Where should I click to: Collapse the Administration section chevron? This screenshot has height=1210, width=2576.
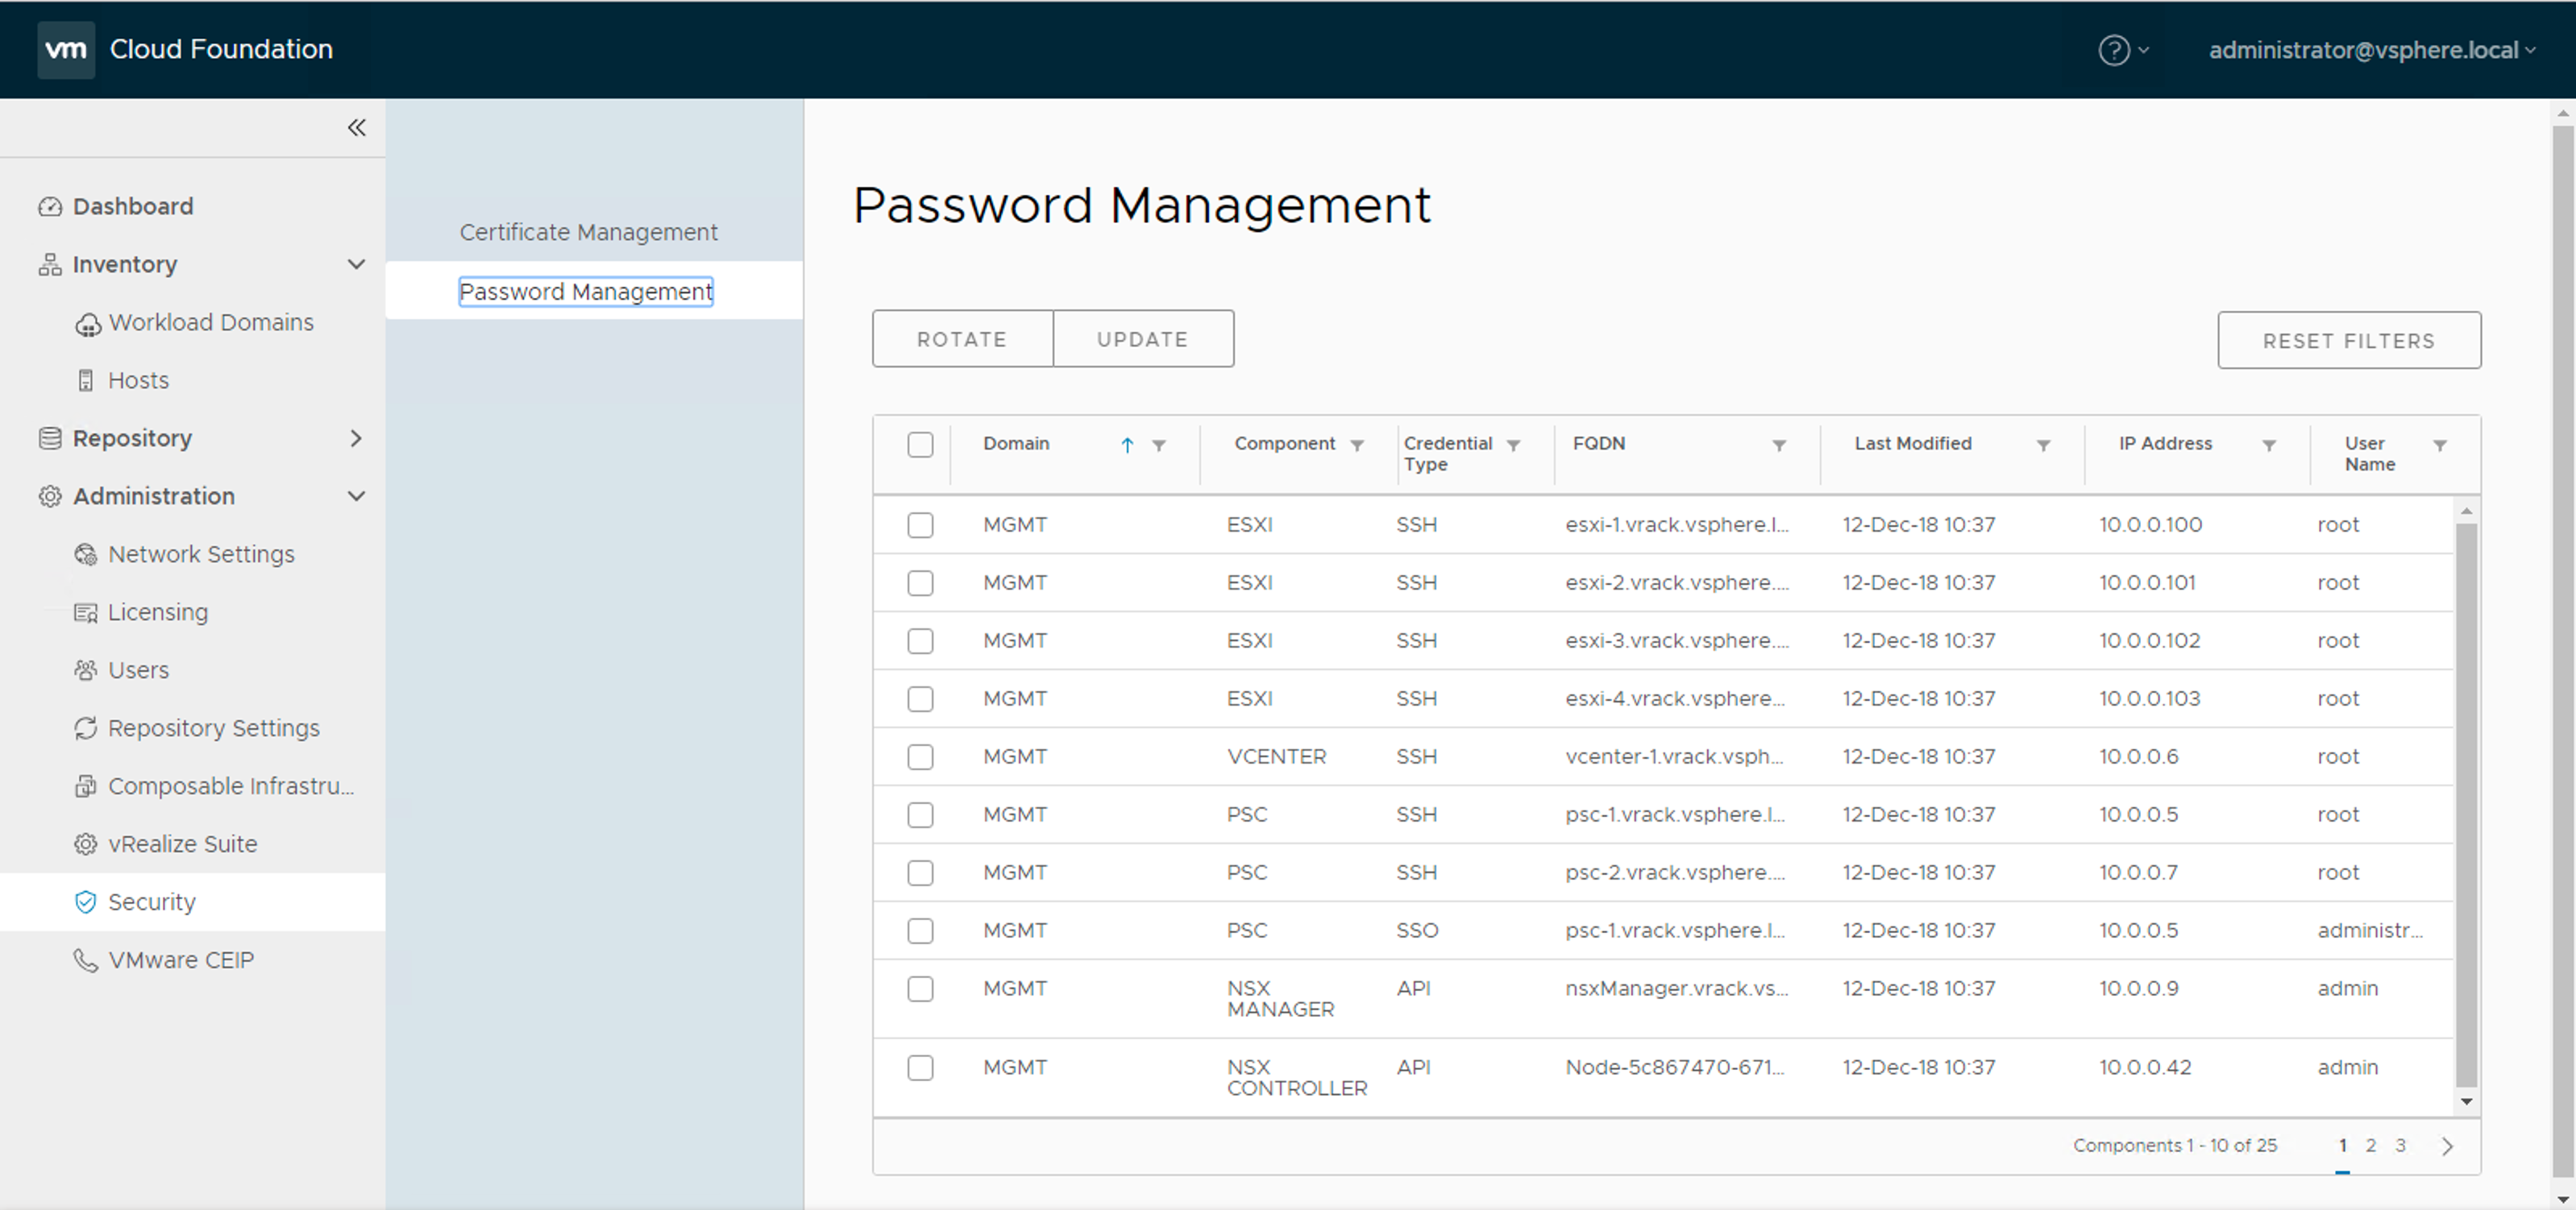click(356, 496)
